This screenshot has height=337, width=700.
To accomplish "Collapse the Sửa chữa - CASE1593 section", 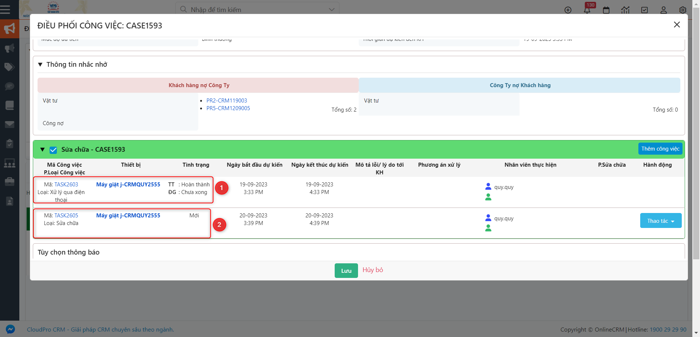I will click(x=42, y=150).
